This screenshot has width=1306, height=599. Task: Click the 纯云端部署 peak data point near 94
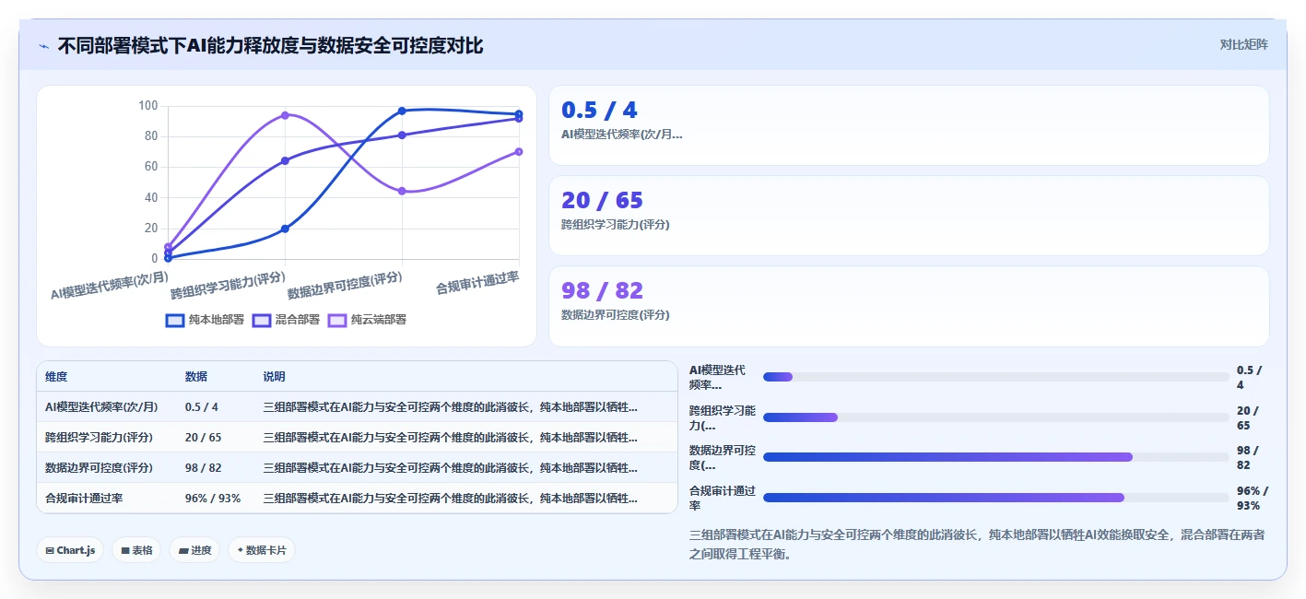(x=285, y=115)
